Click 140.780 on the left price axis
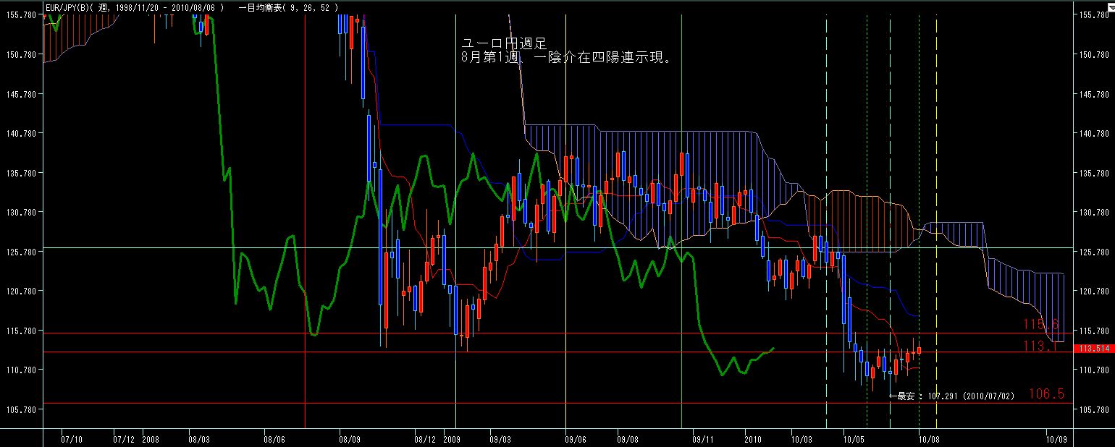1115x447 pixels. point(20,133)
